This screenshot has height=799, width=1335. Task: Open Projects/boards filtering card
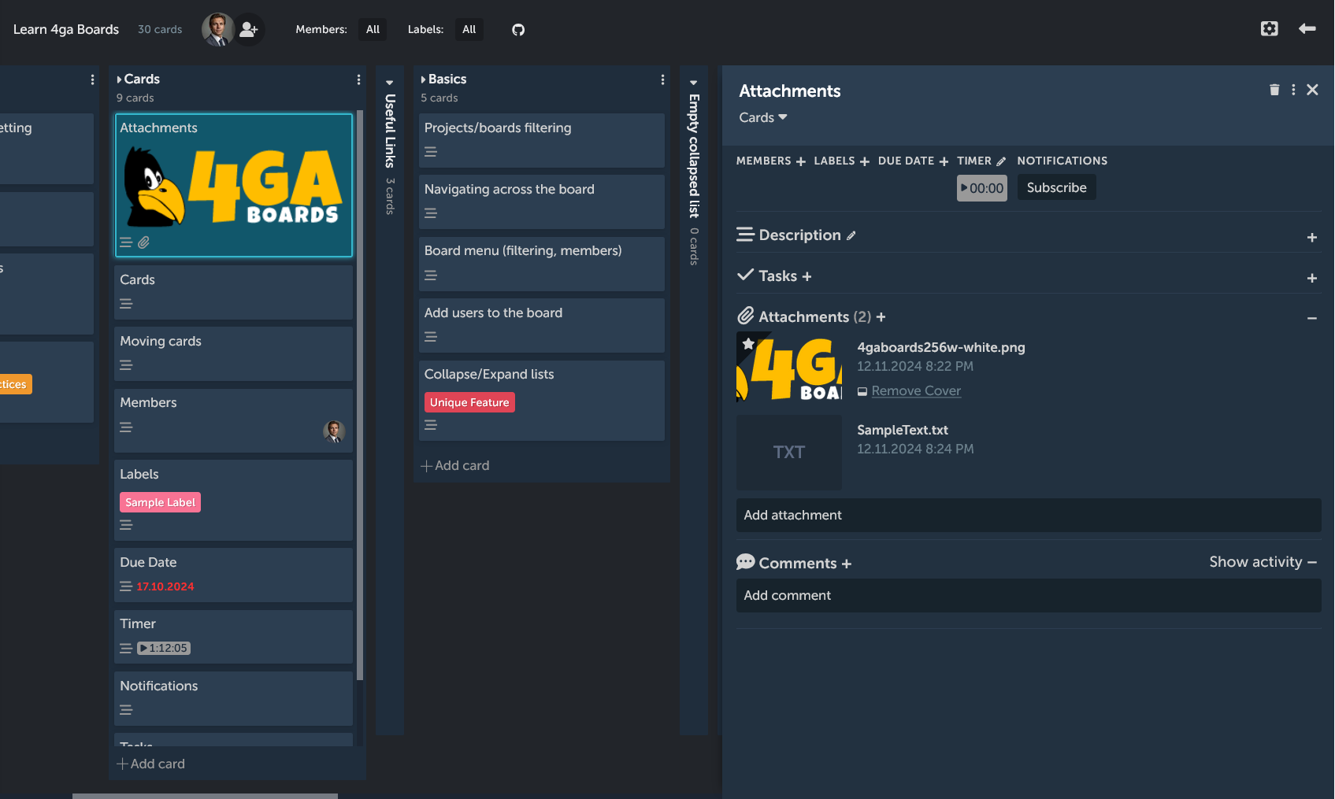pyautogui.click(x=542, y=140)
